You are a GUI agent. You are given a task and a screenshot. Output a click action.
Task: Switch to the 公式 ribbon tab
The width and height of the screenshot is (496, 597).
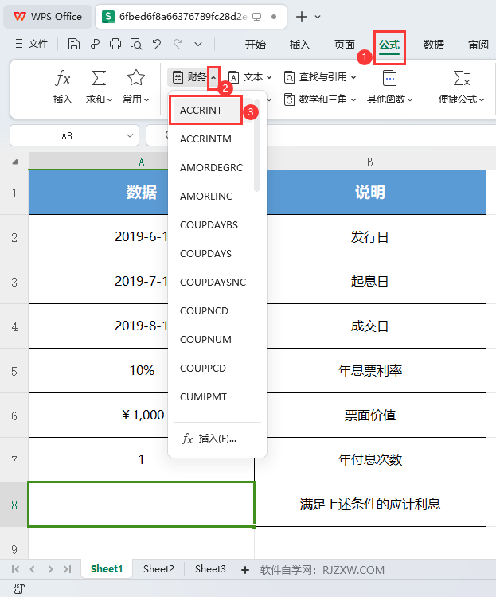tap(389, 45)
